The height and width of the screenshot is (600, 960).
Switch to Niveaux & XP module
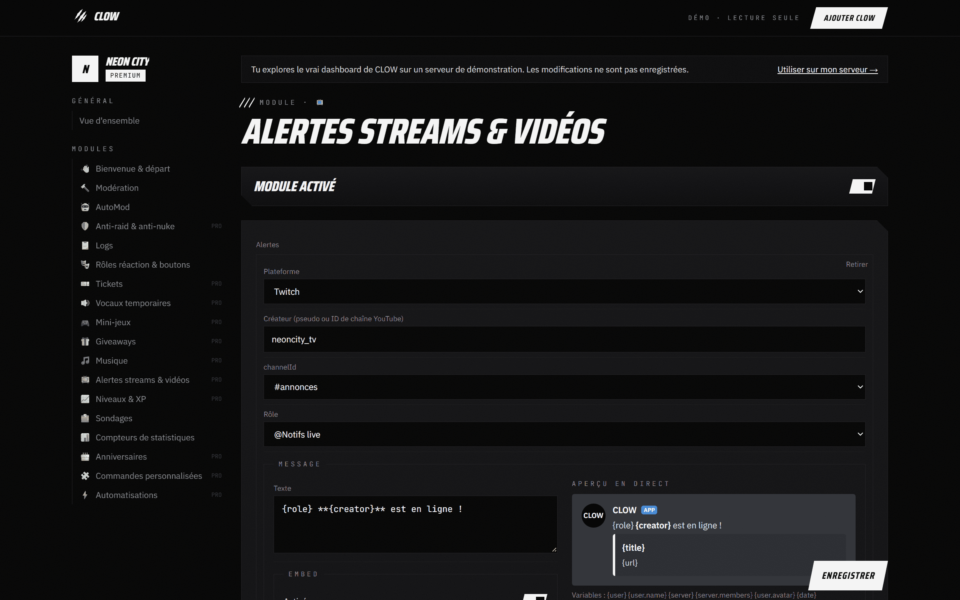(x=151, y=399)
